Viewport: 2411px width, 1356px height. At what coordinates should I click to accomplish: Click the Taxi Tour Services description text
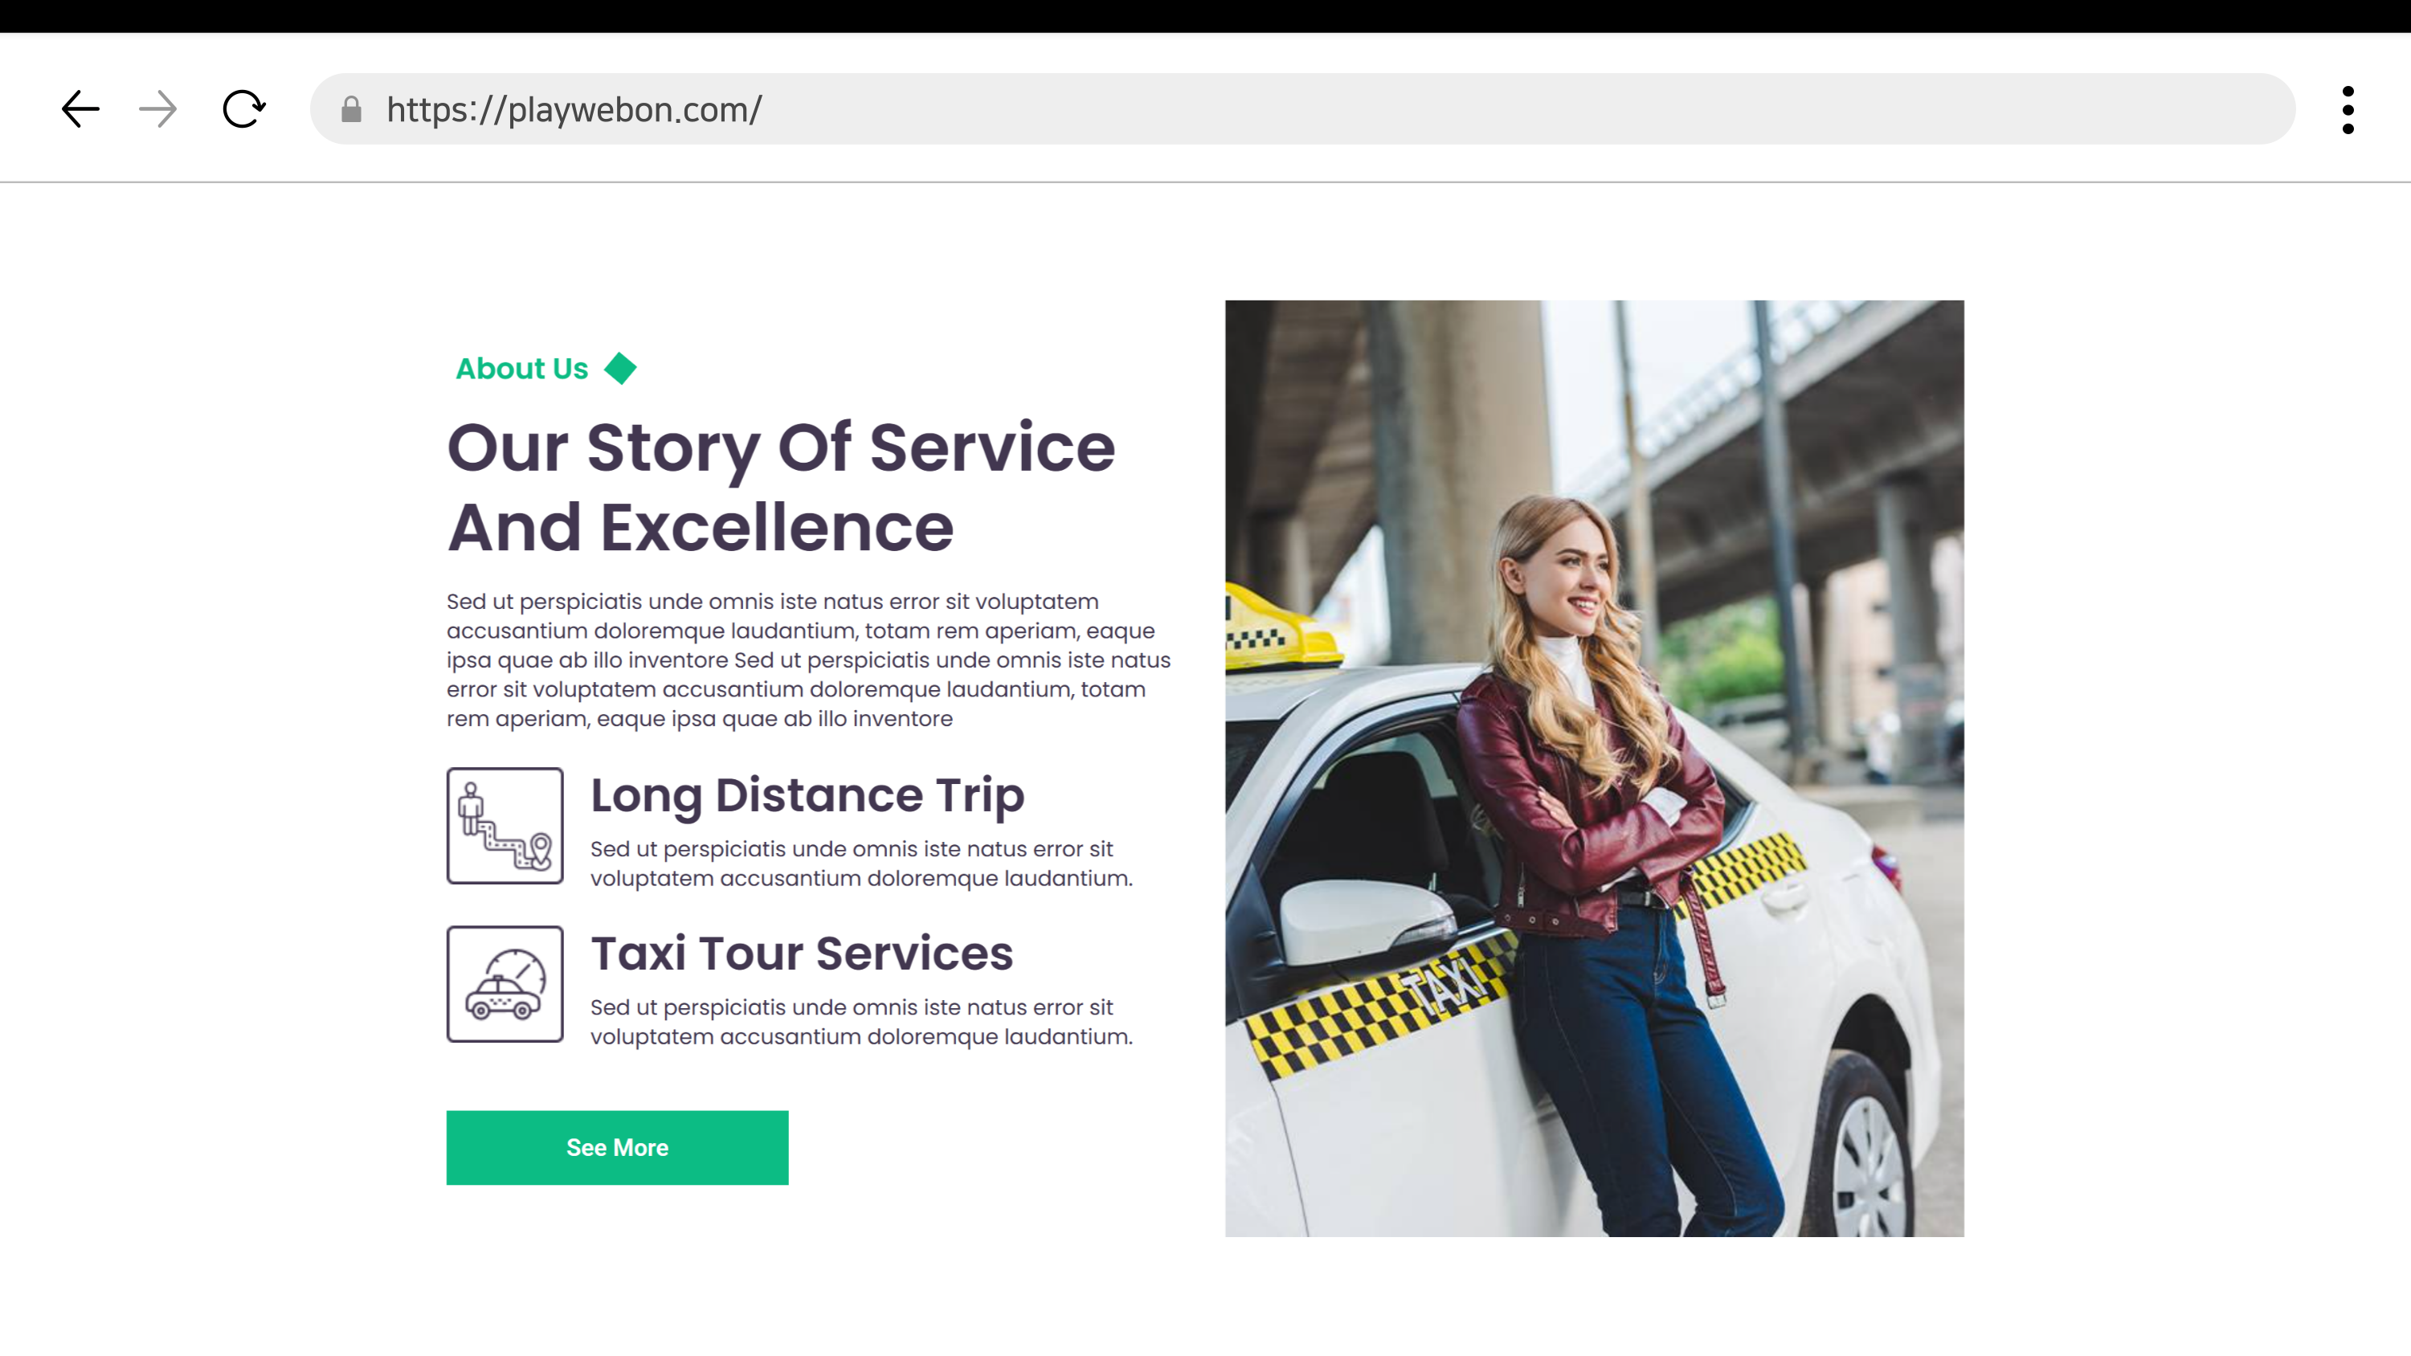click(861, 1022)
